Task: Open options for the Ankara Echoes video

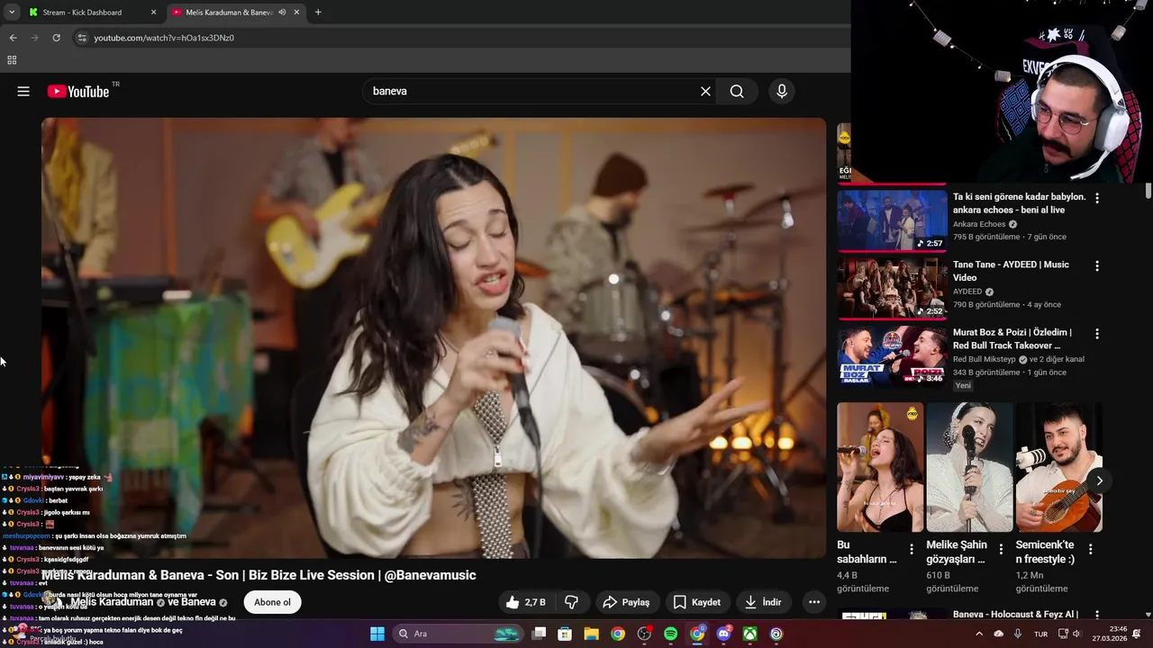Action: click(x=1096, y=198)
